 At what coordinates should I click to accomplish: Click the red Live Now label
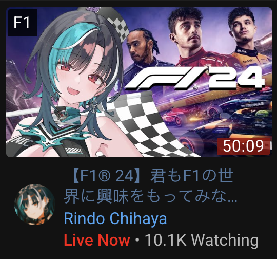[x=97, y=240]
